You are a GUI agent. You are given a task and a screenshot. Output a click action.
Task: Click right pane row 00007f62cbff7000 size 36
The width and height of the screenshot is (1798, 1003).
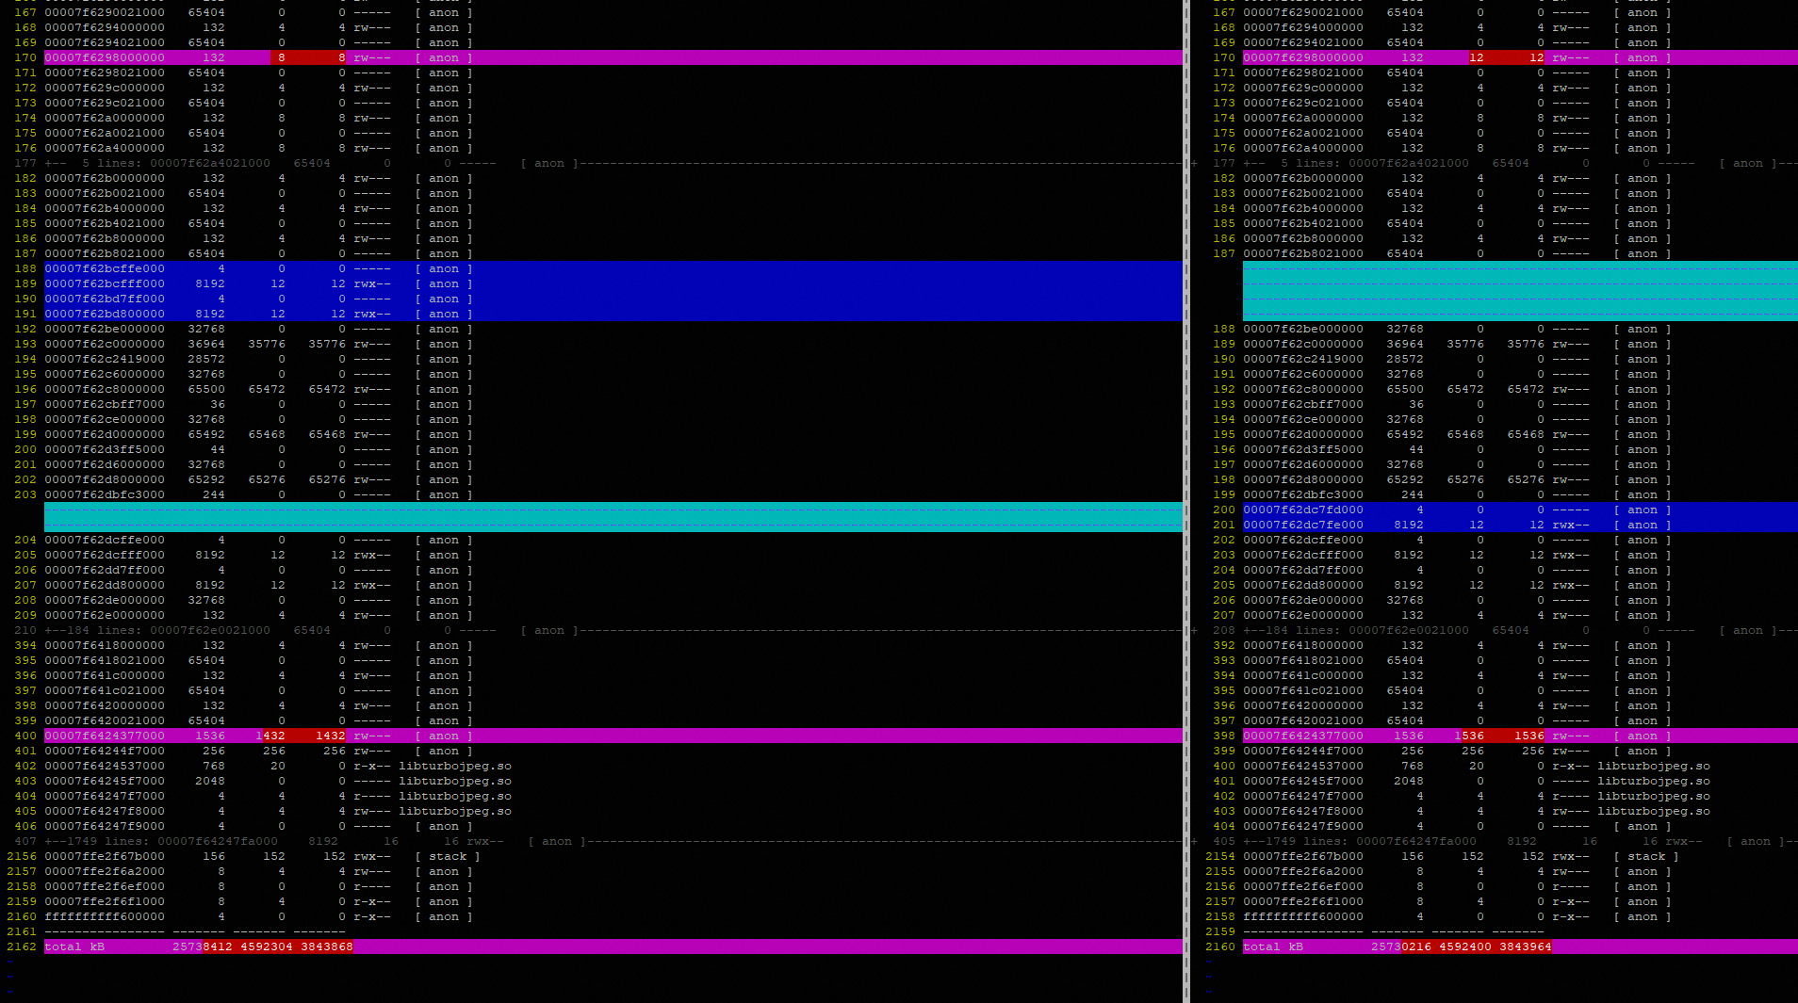[1416, 404]
